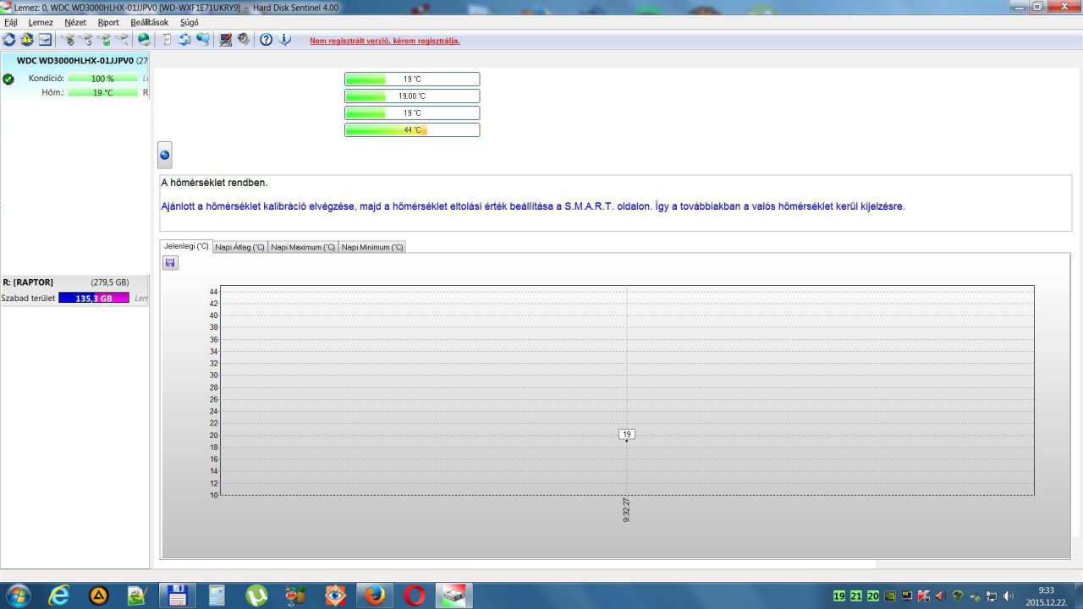
Task: Click the 44 °C maximum temperature bar
Action: (412, 130)
